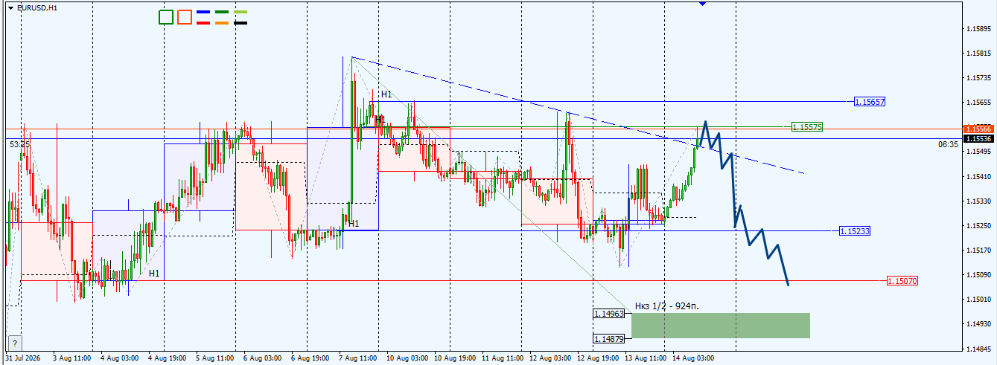Viewport: 997px width, 365px height.
Task: Click the blue chart shift triangle marker
Action: coord(703,4)
